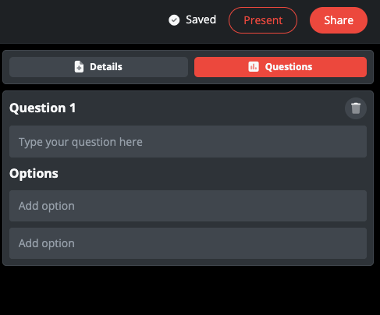Click the Question 1 heading
380x315 pixels.
(43, 108)
